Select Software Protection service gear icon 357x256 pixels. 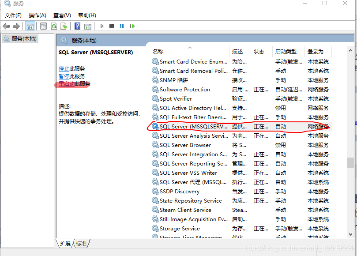click(155, 89)
